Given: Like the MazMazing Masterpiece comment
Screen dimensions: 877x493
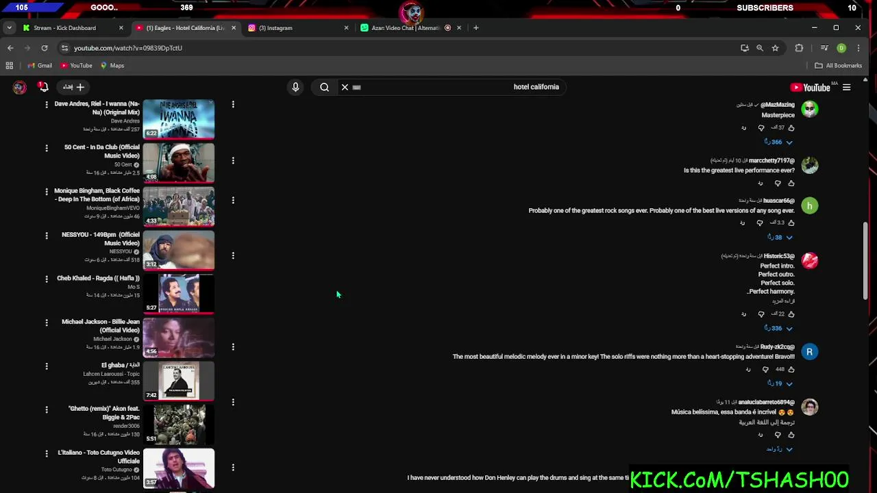Looking at the screenshot, I should click(791, 128).
